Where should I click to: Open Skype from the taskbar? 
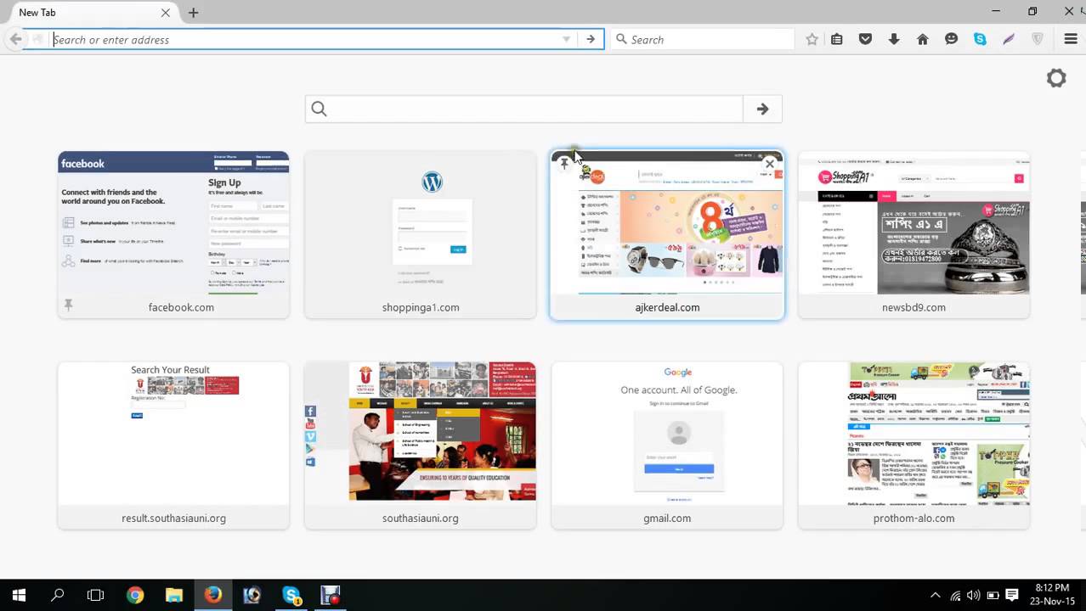291,595
